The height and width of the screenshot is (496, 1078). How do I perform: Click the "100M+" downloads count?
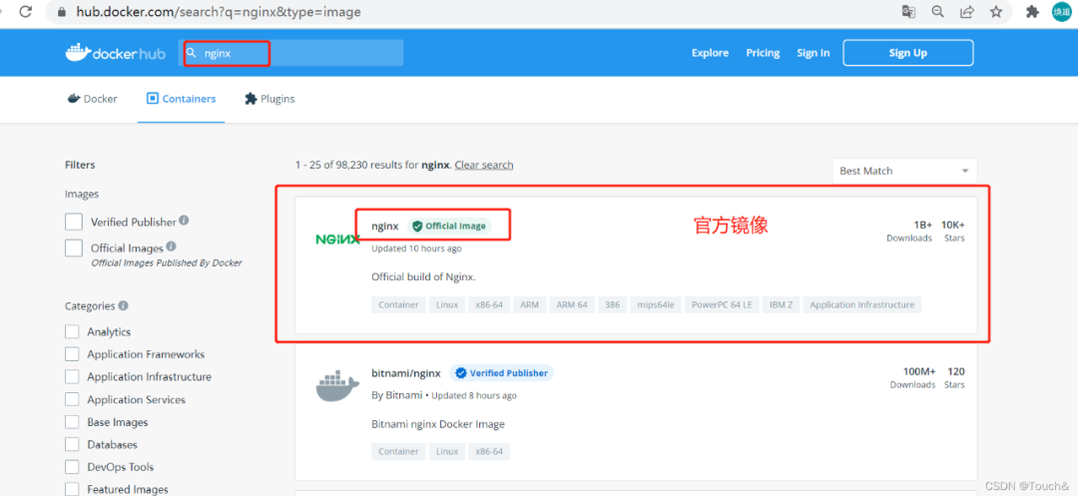pos(919,371)
